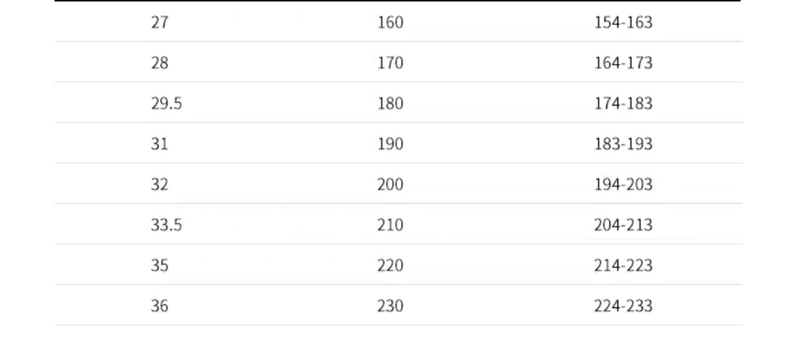Viewport: 797px width, 359px height.
Task: Click the cell with size 32
Action: click(x=160, y=184)
